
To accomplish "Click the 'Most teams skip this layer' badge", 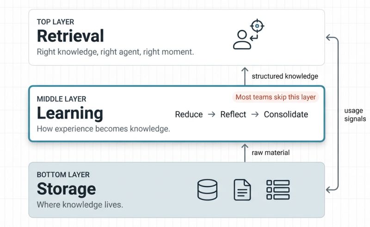I will (276, 97).
